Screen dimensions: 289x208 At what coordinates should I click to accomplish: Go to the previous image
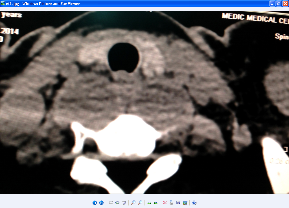(95, 202)
